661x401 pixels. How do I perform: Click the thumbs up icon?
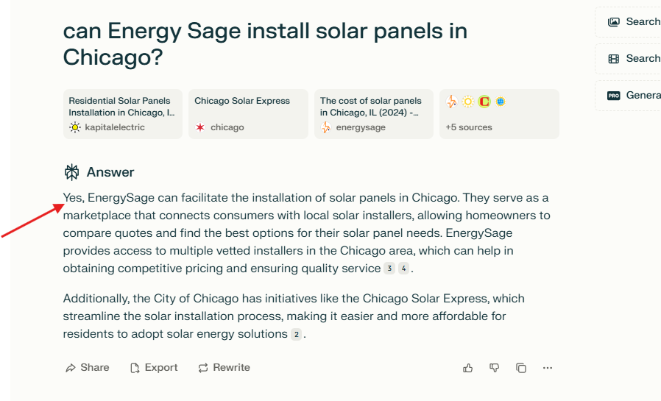[x=468, y=368]
